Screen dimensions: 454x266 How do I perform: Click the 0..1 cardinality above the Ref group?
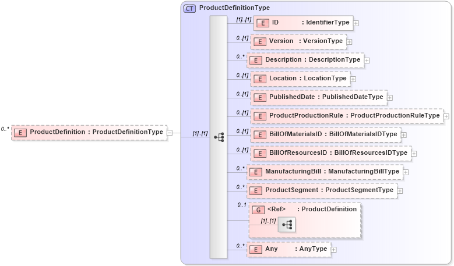tap(242, 205)
